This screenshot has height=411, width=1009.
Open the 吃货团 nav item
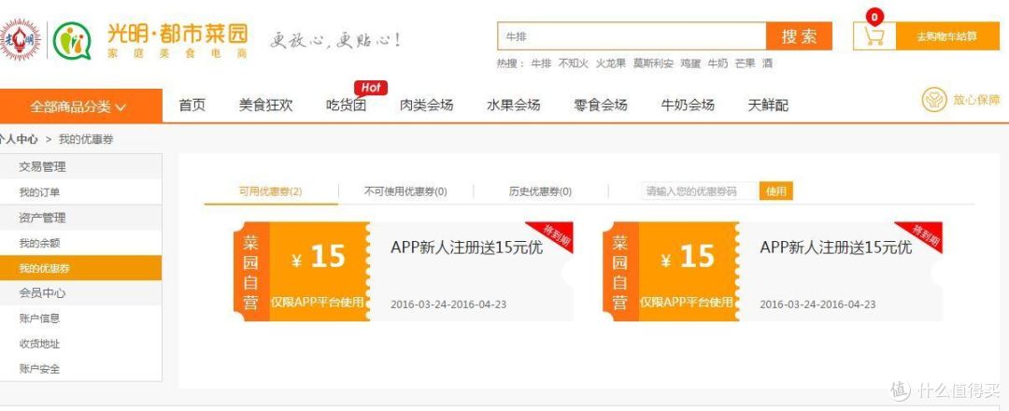pos(347,106)
